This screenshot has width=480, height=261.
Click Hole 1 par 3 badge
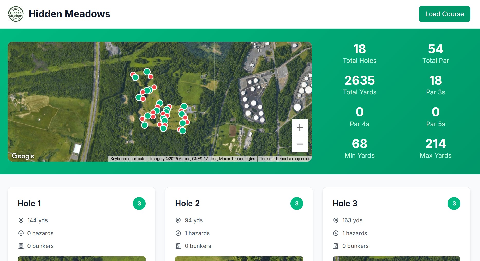[139, 204]
